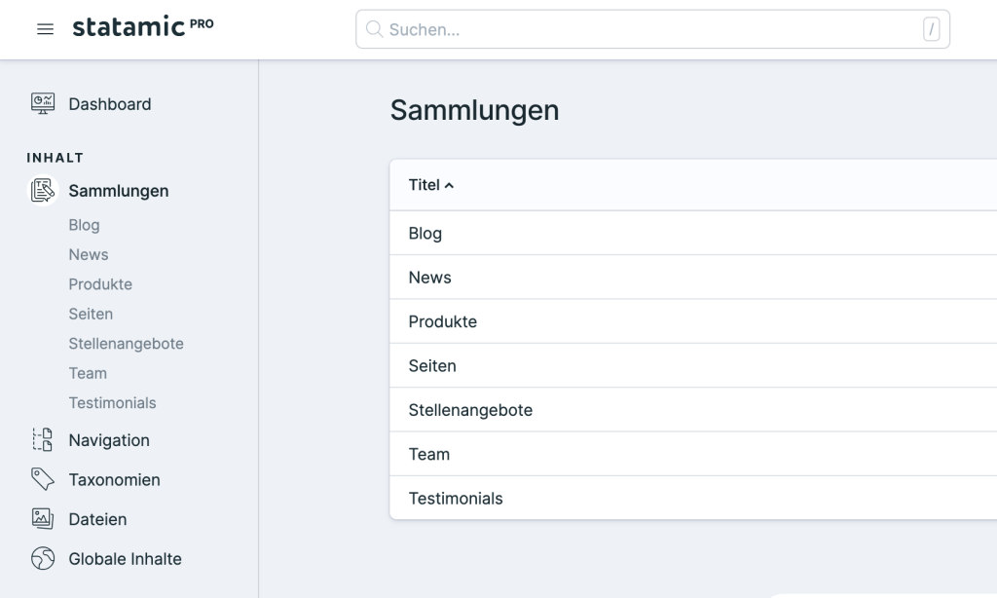Open Blog in sidebar submenu
This screenshot has width=997, height=598.
[x=84, y=225]
